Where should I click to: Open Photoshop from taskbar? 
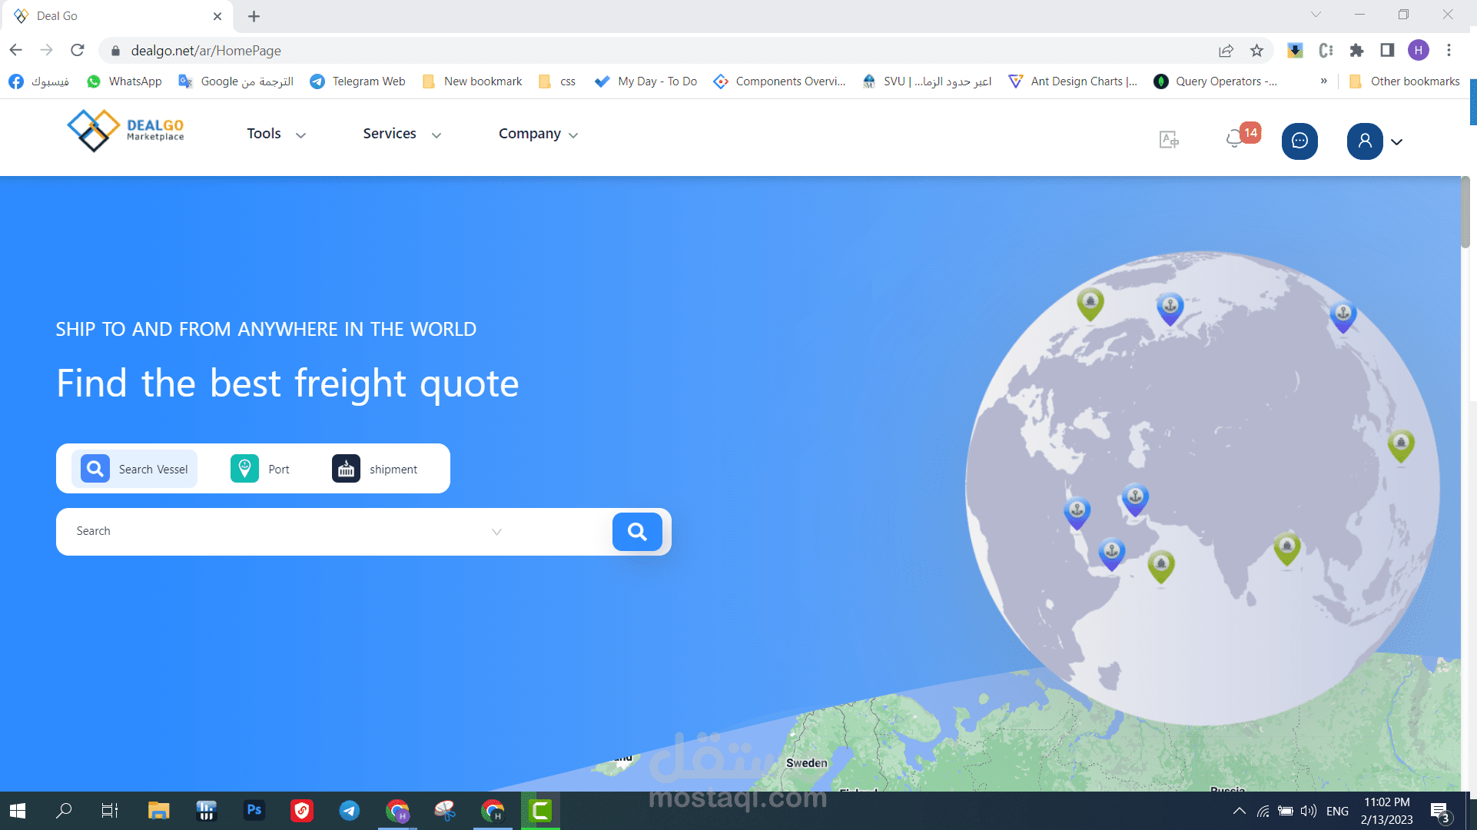click(x=254, y=811)
